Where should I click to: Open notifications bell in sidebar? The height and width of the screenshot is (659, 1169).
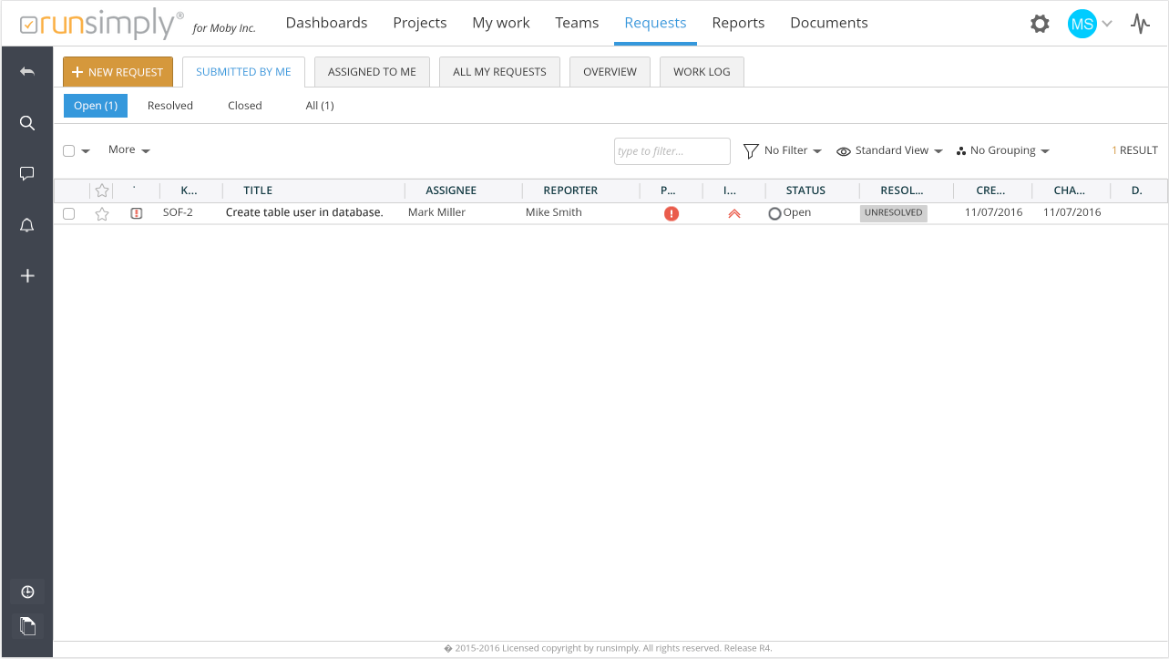pyautogui.click(x=27, y=225)
